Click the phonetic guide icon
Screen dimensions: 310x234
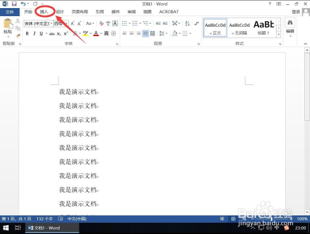coord(108,24)
